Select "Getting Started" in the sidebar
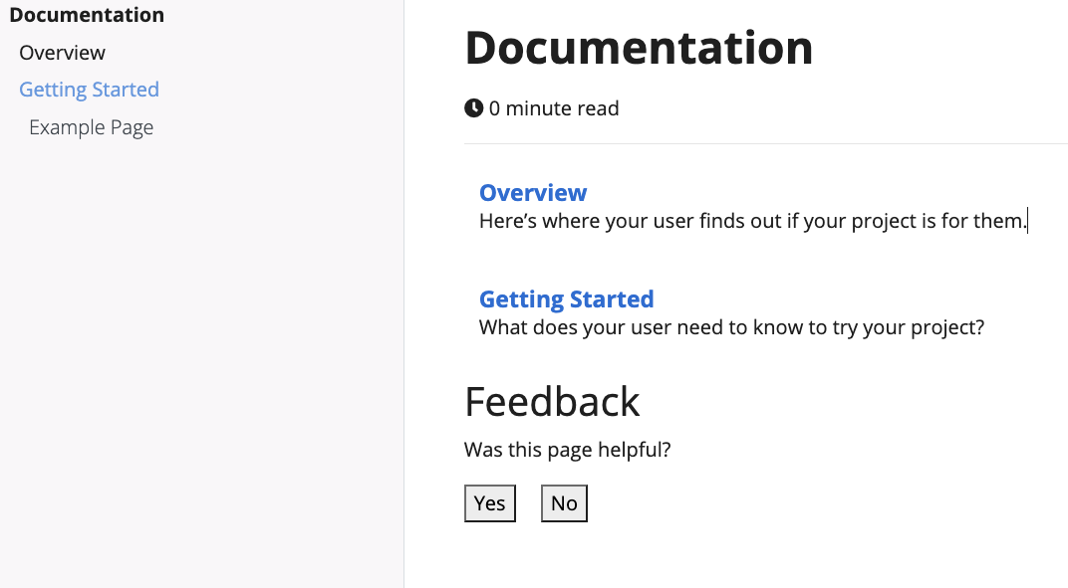 tap(89, 90)
